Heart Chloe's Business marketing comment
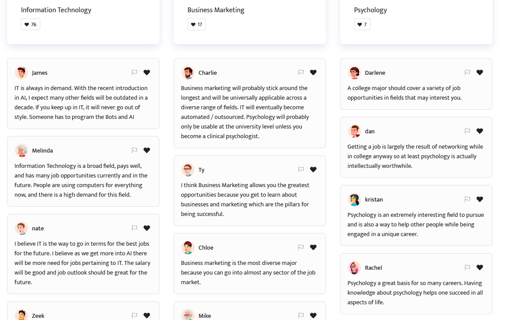The width and height of the screenshot is (510, 320). [313, 247]
